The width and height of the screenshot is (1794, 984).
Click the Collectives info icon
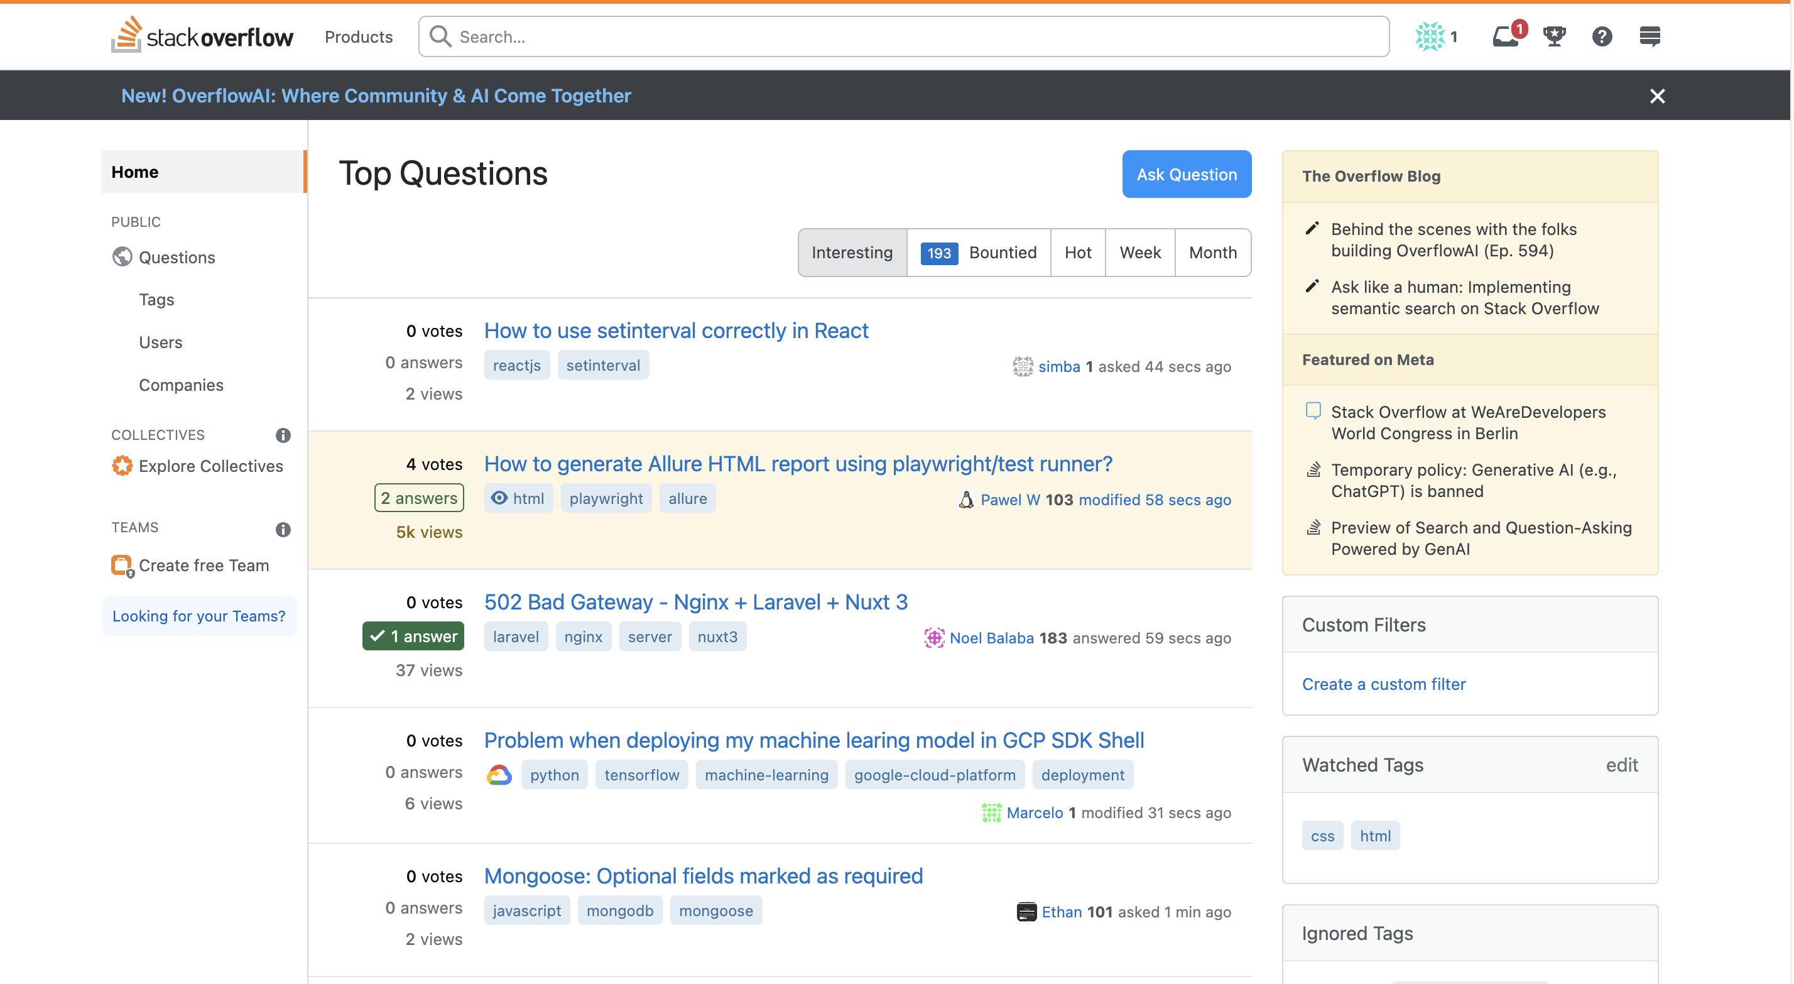click(x=283, y=435)
